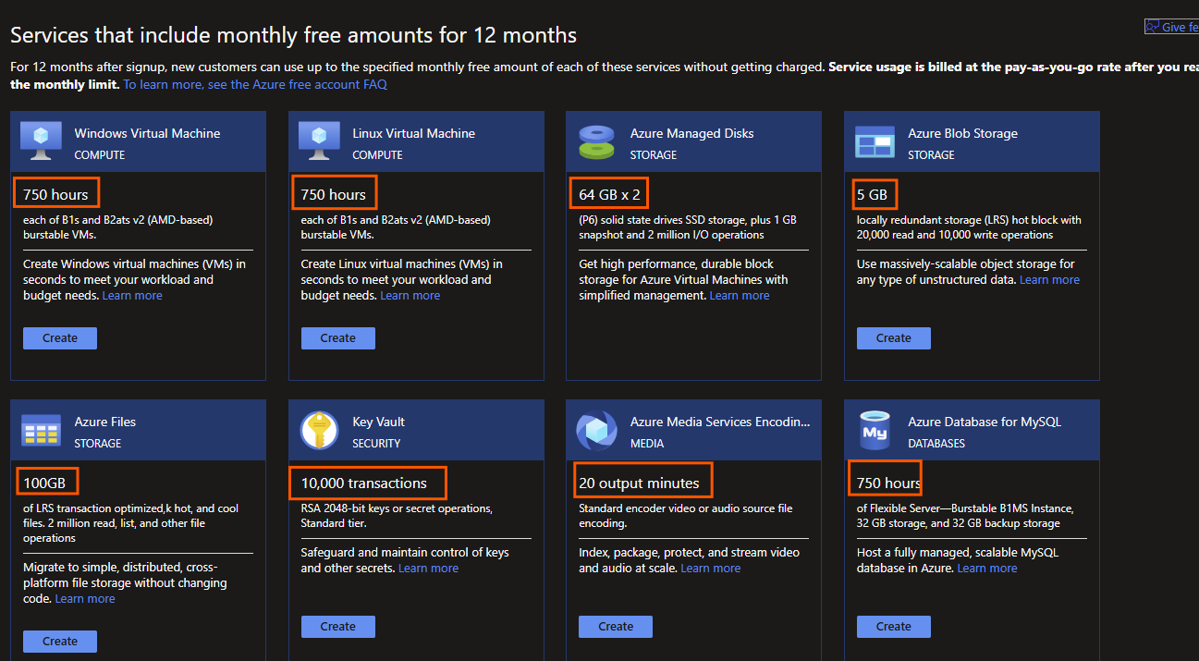Click the page heading about monthly free amounts
This screenshot has height=661, width=1199.
(x=293, y=35)
